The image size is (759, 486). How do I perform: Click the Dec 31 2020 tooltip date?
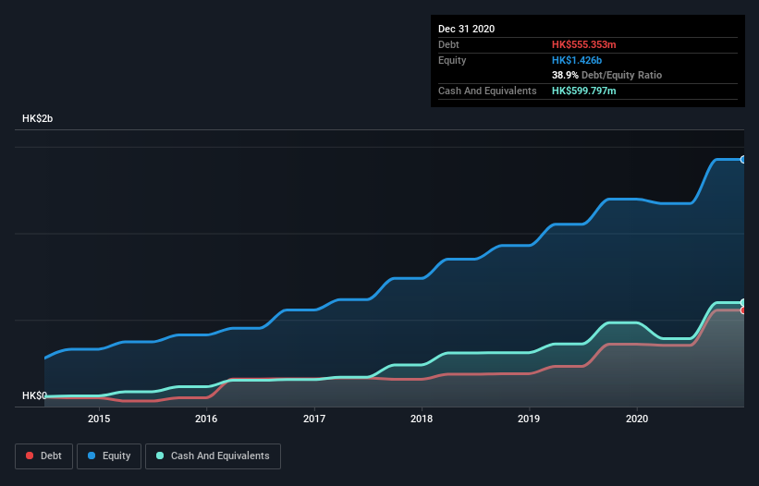pos(466,29)
